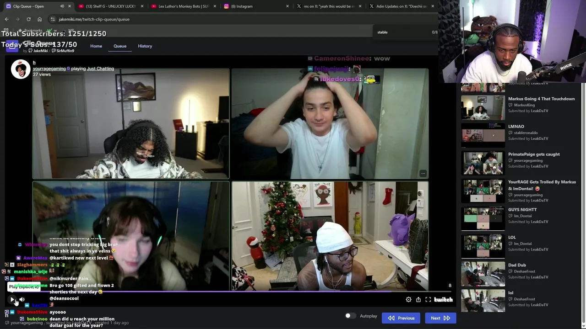Open Twitch via the player's Twitch logo
Image resolution: width=586 pixels, height=329 pixels.
tap(443, 299)
